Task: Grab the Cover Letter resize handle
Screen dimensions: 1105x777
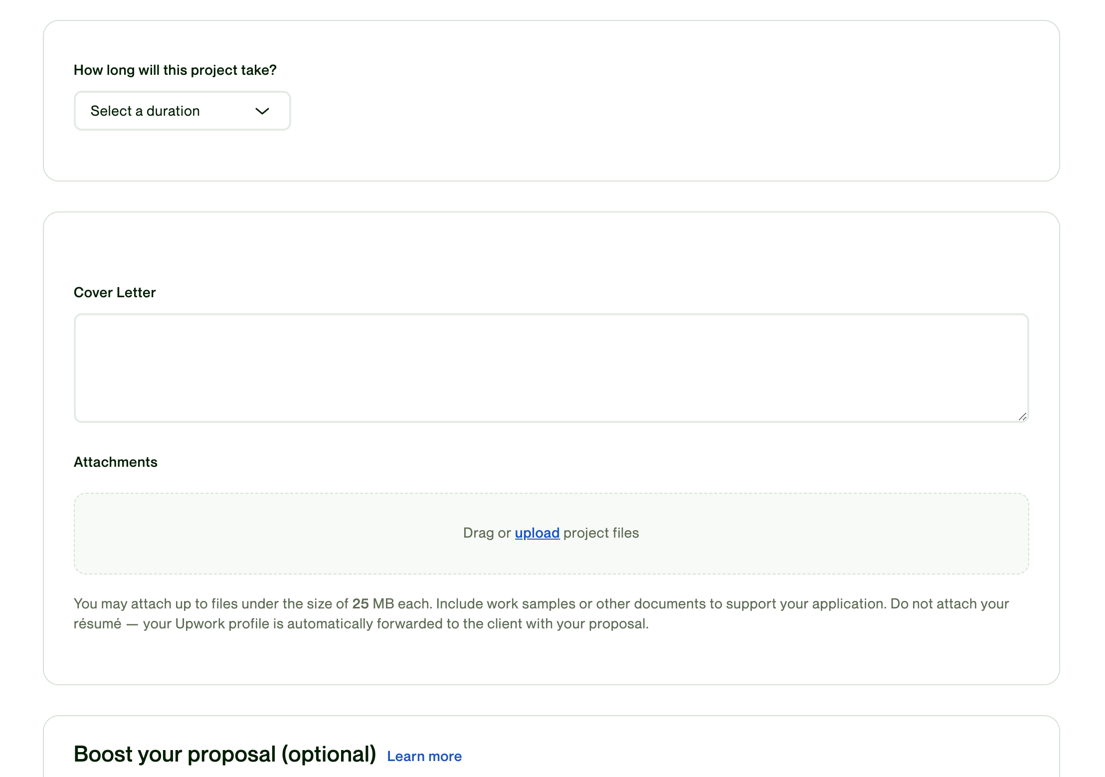Action: [x=1022, y=416]
